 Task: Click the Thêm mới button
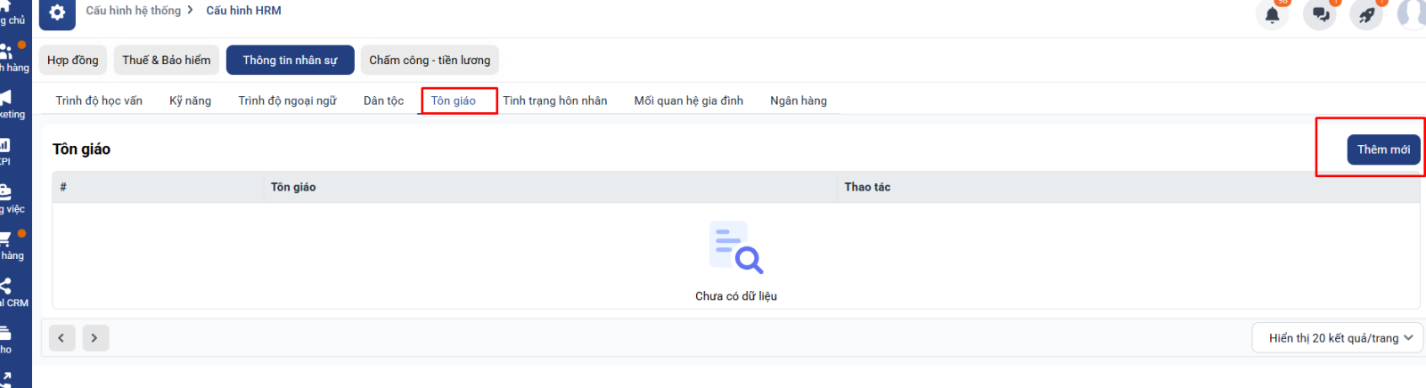click(1383, 150)
